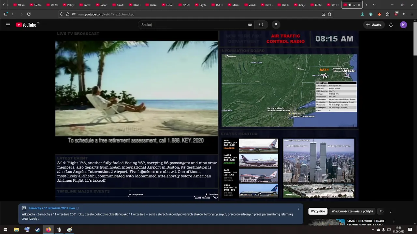Open the YouTube hamburger guide menu
The image size is (417, 234).
8,25
